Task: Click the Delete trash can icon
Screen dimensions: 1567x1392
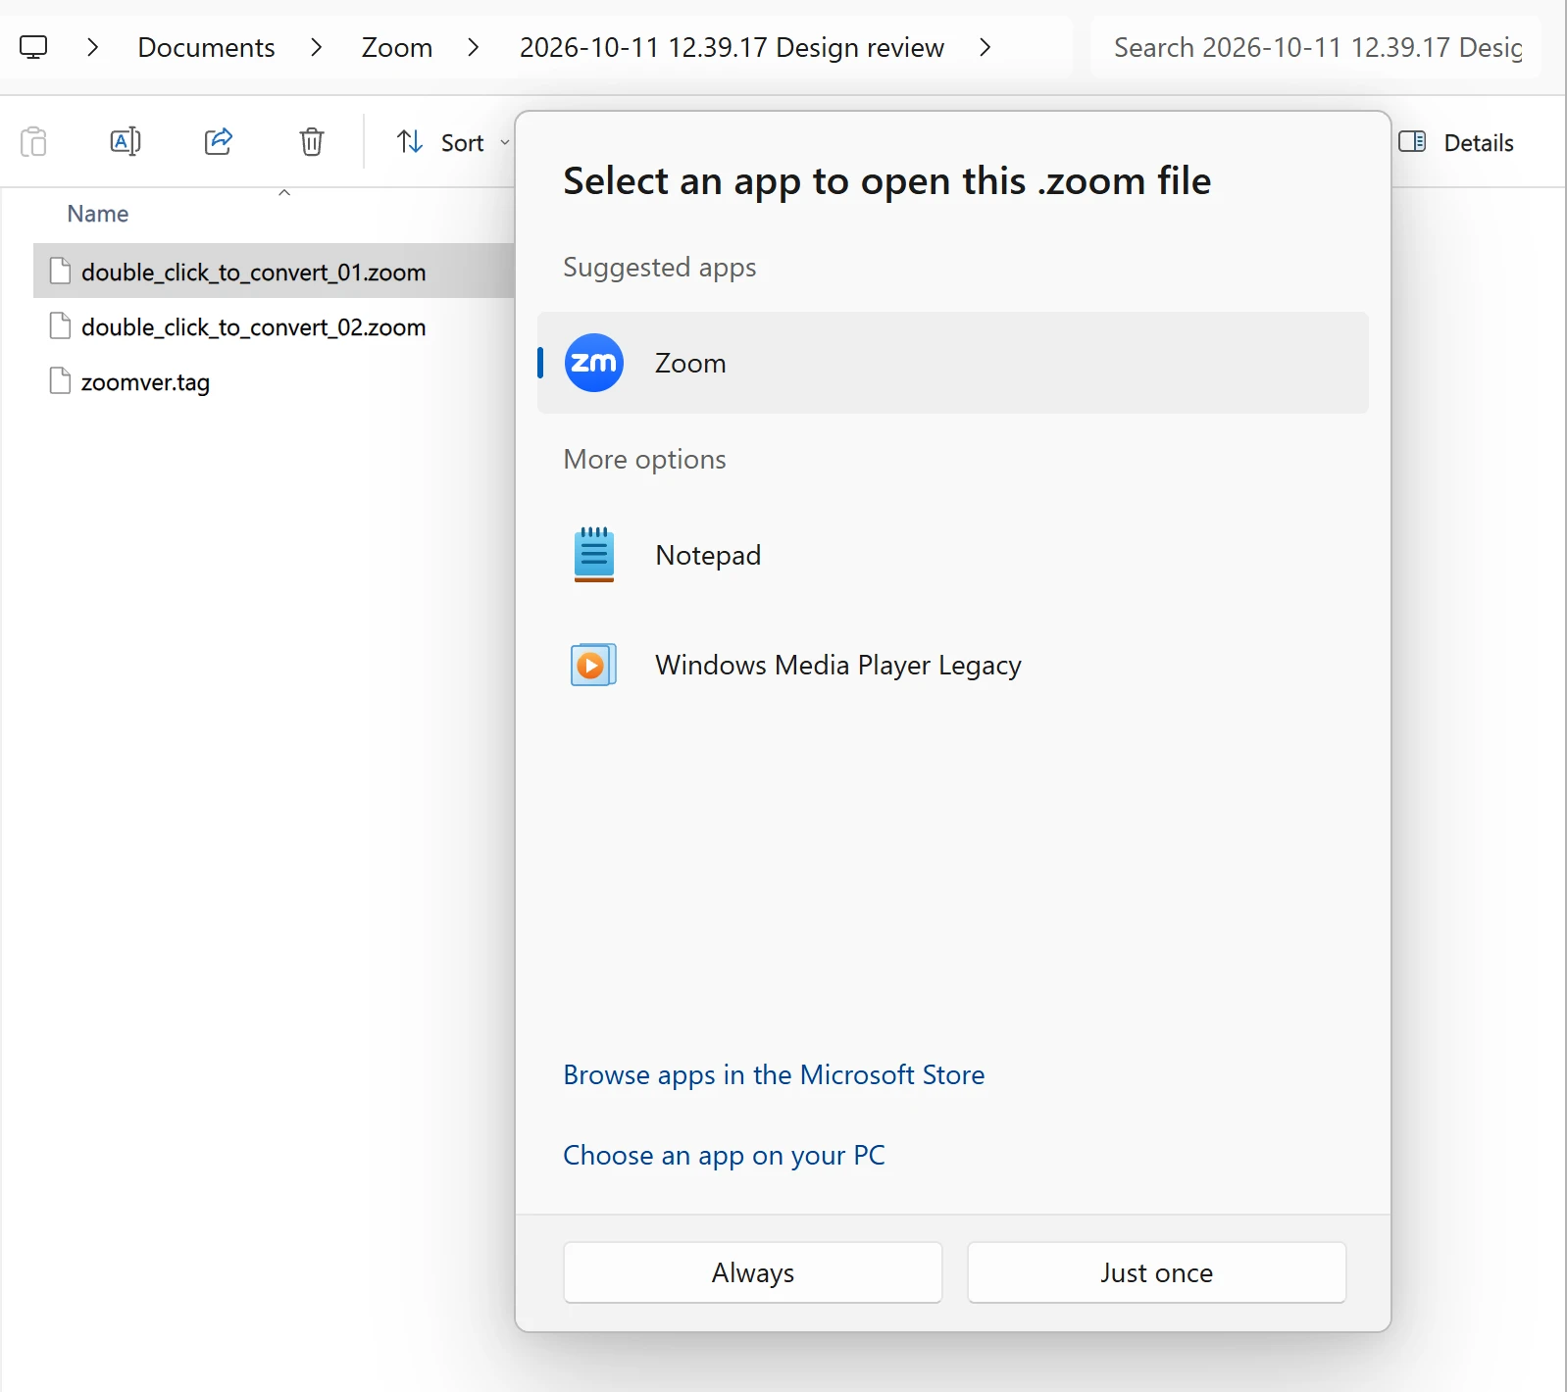Action: click(312, 142)
